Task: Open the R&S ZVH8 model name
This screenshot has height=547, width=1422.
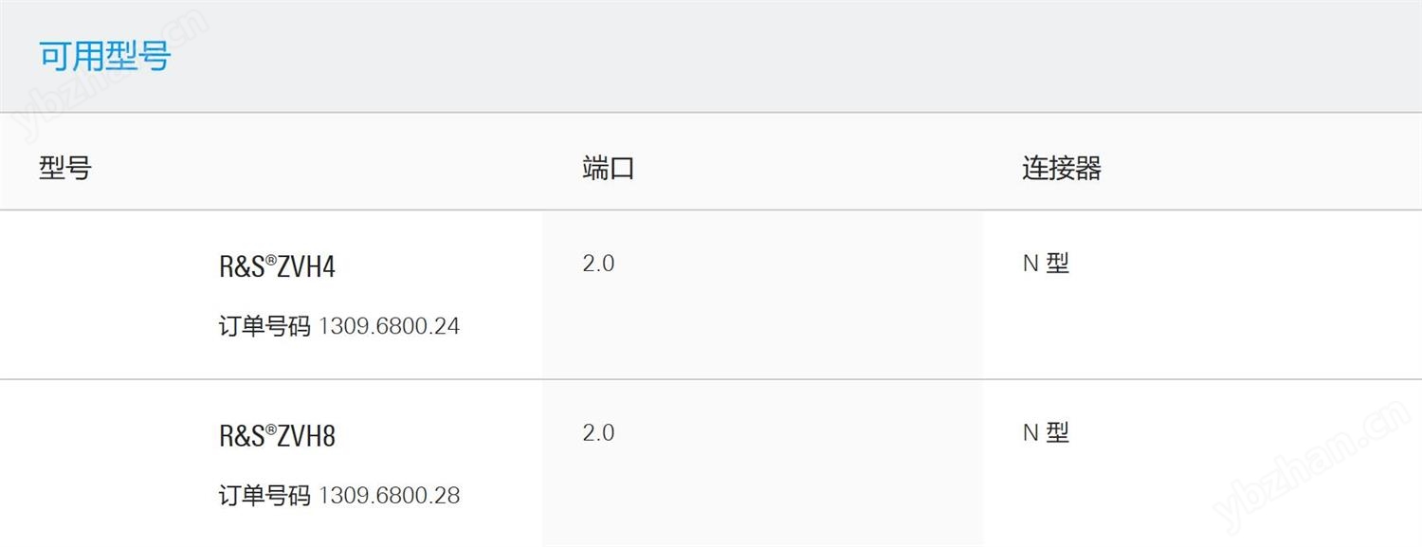Action: pos(277,437)
